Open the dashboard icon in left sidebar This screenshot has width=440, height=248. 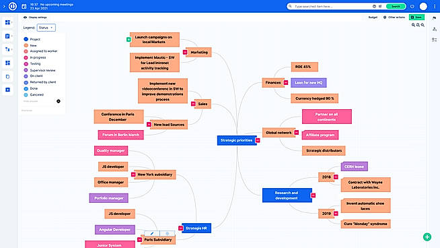7,22
